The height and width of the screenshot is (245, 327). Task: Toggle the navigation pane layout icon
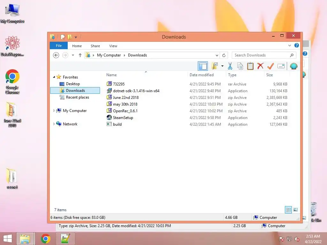203,66
